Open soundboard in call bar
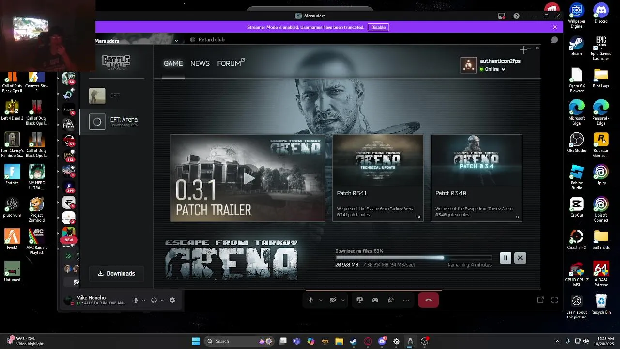Image resolution: width=620 pixels, height=349 pixels. (x=390, y=300)
